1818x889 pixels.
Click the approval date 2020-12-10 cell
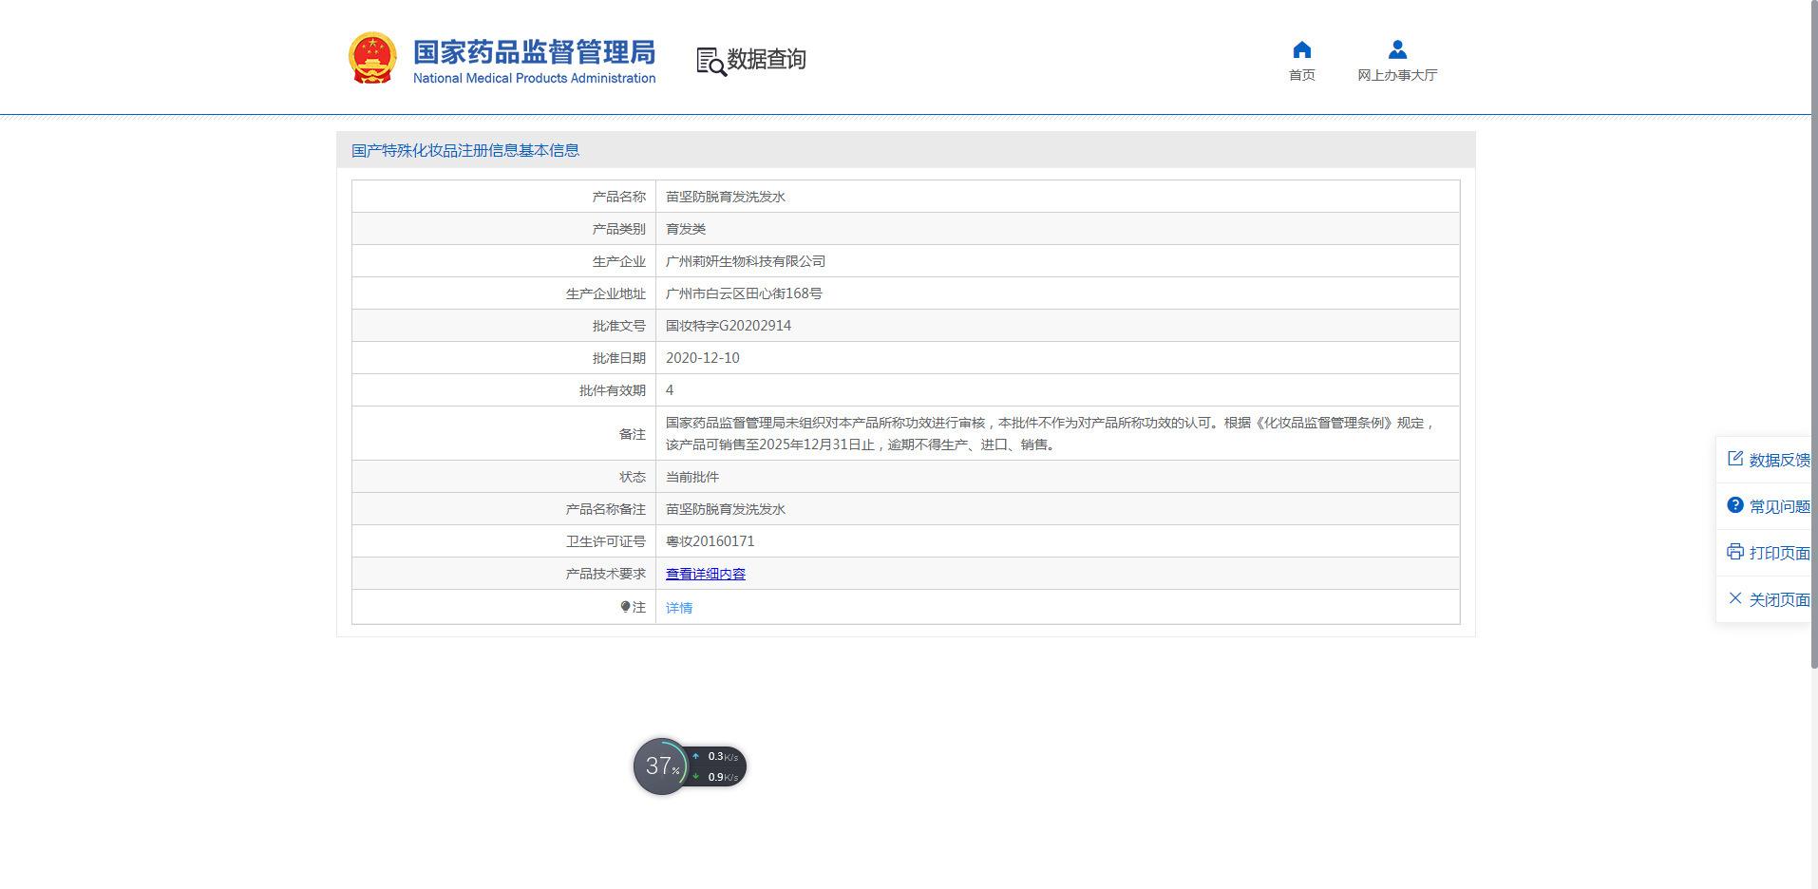point(702,358)
